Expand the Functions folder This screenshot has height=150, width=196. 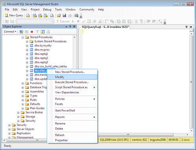click(23, 84)
